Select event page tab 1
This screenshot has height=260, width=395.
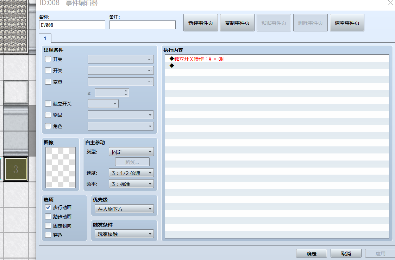pos(45,38)
